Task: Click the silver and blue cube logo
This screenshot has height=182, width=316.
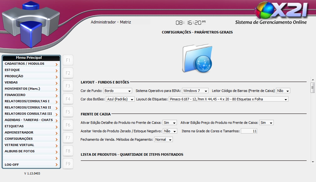Action: click(30, 24)
